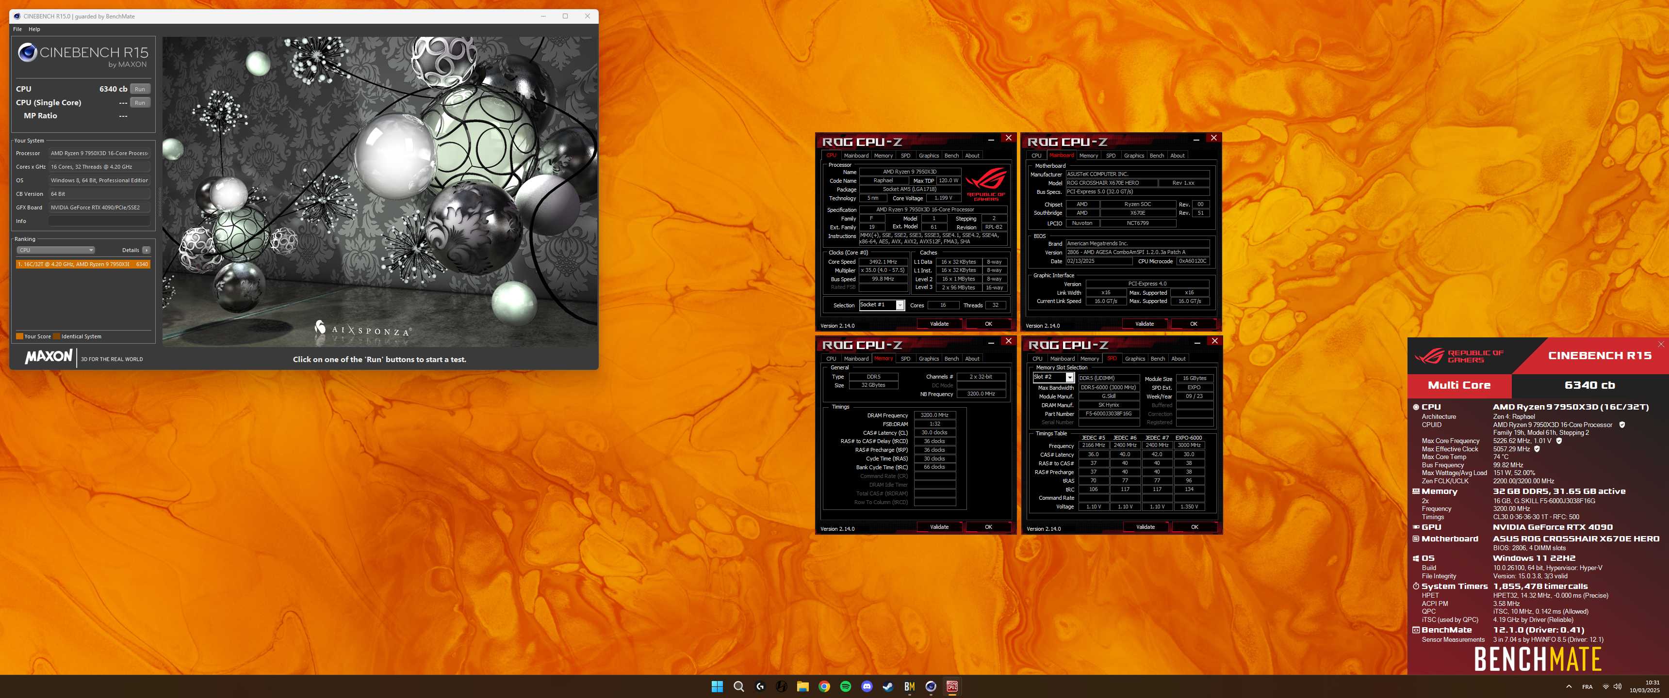Click the shield icon beside Max Effective Clock

pos(1537,449)
